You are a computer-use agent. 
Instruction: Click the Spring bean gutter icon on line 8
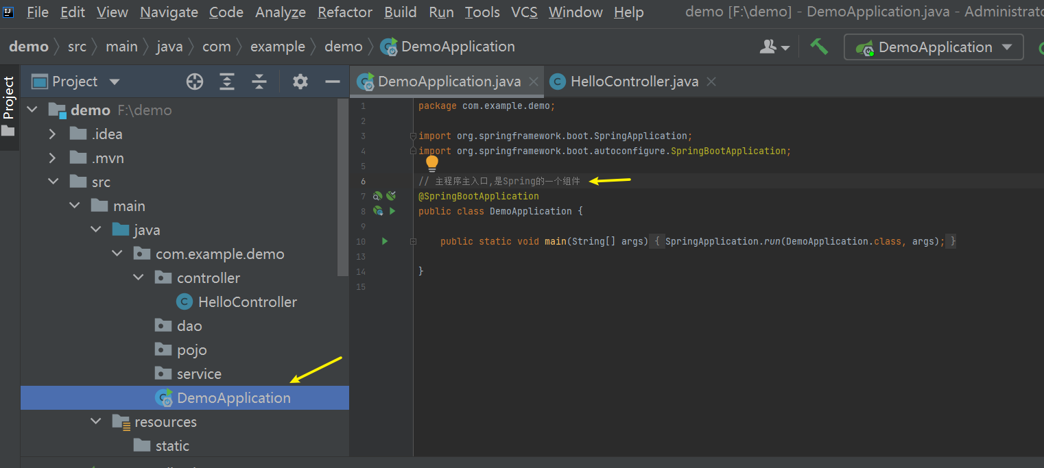pyautogui.click(x=377, y=212)
